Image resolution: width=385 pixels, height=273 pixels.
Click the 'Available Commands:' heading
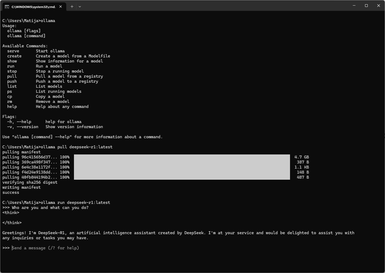coord(25,46)
